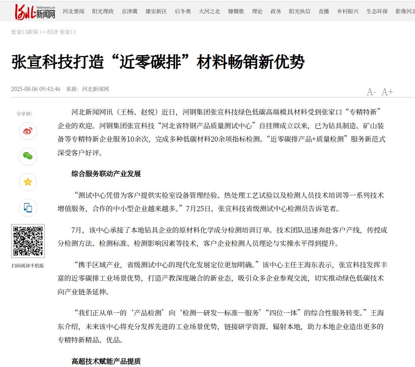Viewport: 415px width, 367px height.
Task: Share article to Weibo
Action: click(x=28, y=131)
